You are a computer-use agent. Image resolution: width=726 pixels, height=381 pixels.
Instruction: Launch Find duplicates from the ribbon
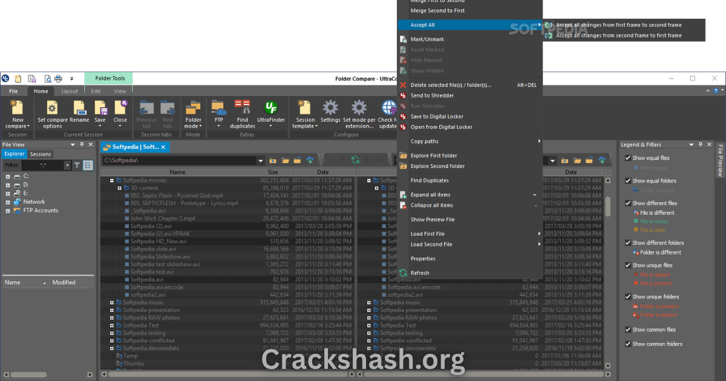click(x=243, y=114)
